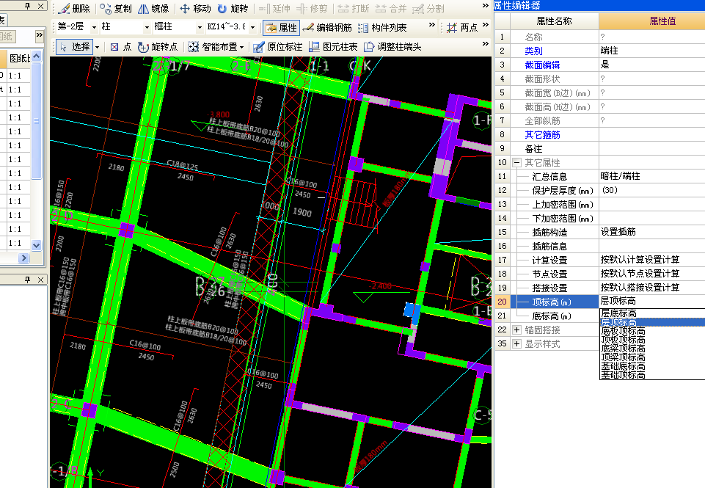Click 原位标注 in-place annotation tool

coord(277,47)
